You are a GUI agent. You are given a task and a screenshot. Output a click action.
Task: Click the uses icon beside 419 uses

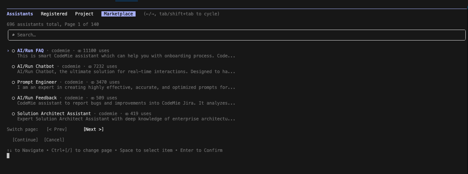point(127,114)
